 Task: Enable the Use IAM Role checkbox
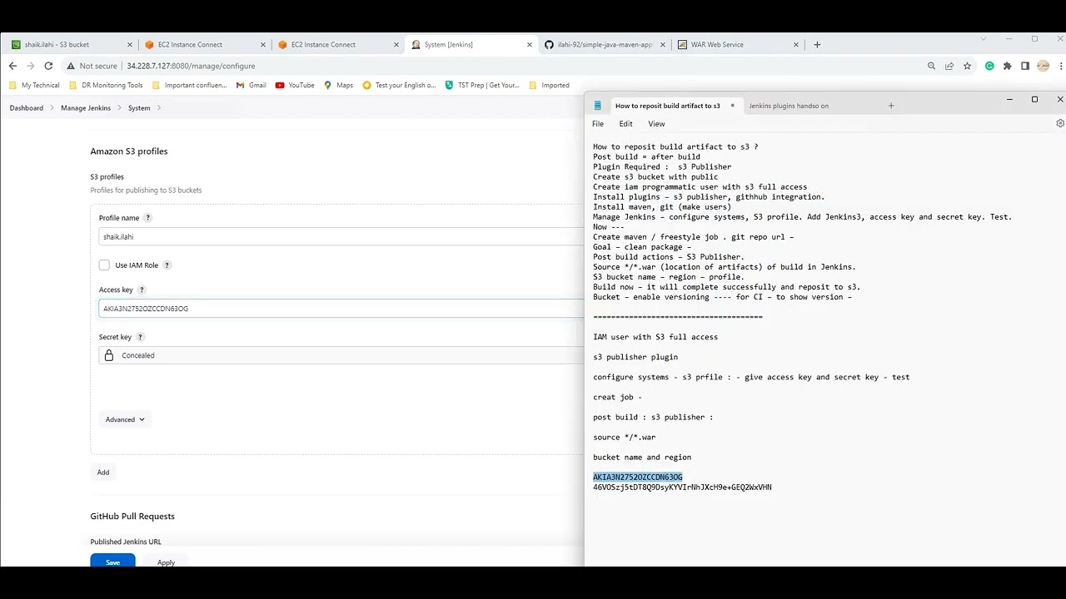tap(104, 265)
